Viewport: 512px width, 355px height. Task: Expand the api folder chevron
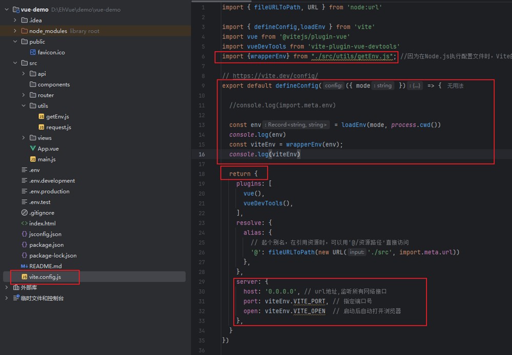pos(24,73)
